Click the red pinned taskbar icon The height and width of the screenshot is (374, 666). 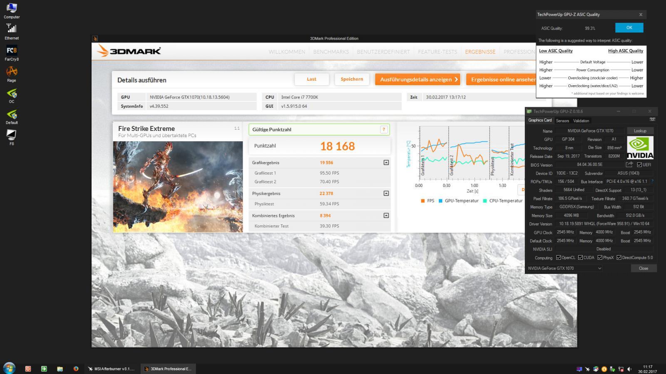pyautogui.click(x=28, y=369)
